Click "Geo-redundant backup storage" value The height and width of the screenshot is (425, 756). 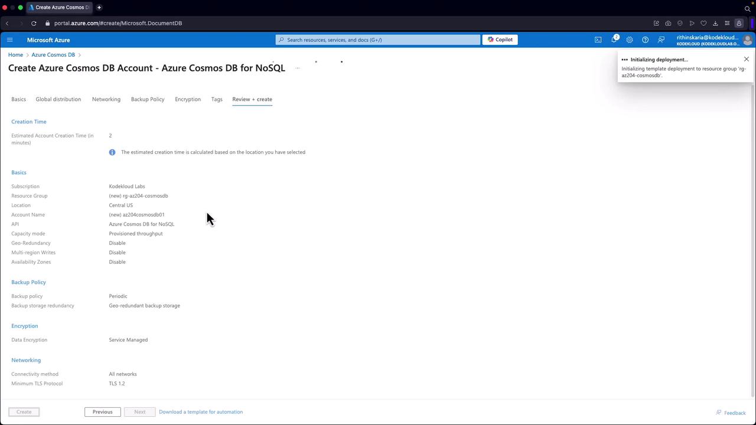point(144,306)
